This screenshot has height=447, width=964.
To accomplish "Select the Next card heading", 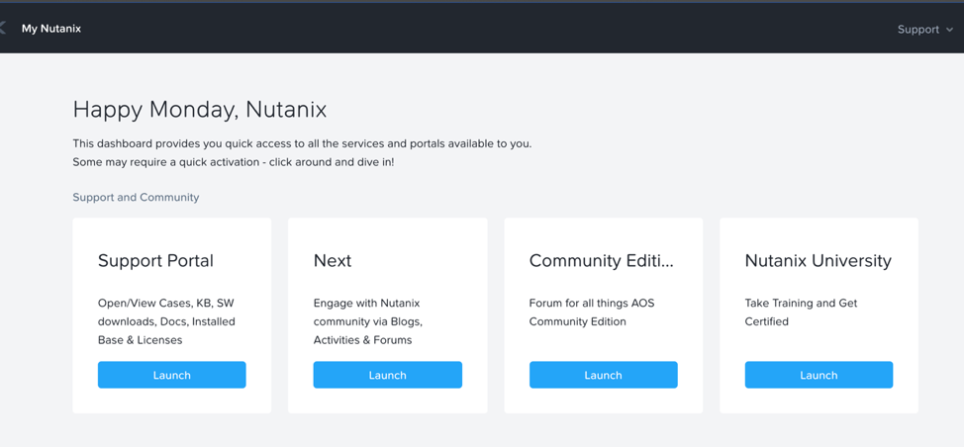I will [333, 260].
